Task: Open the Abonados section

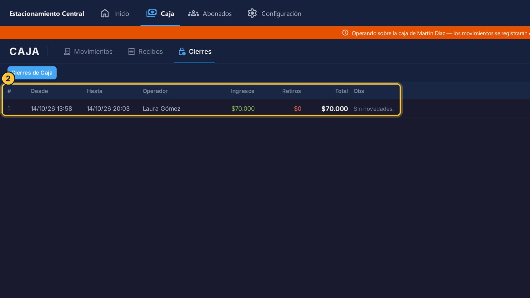Action: 217,14
